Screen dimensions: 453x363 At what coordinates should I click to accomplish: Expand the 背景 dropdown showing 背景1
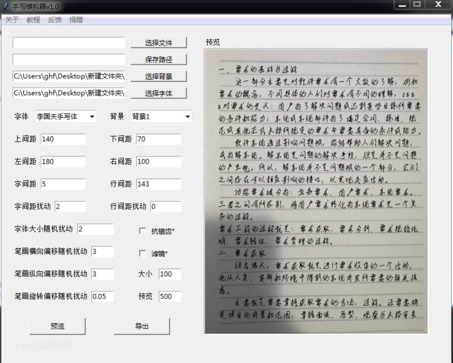(x=161, y=117)
